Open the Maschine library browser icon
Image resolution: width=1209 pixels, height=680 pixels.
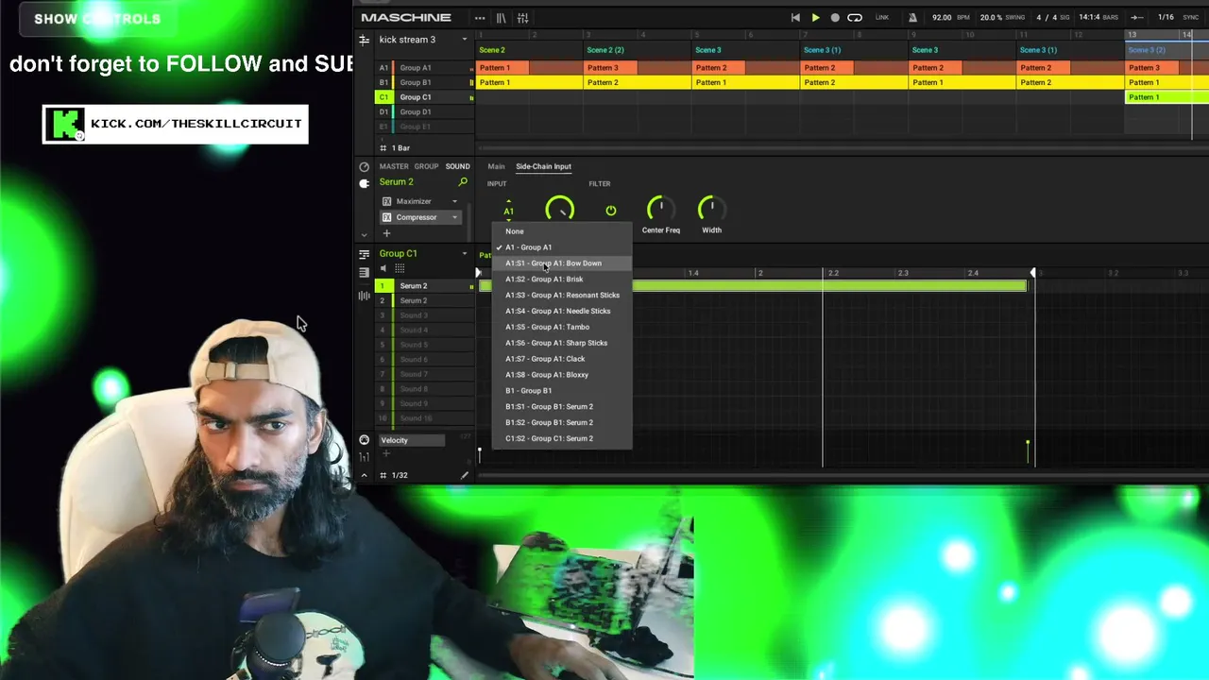502,18
